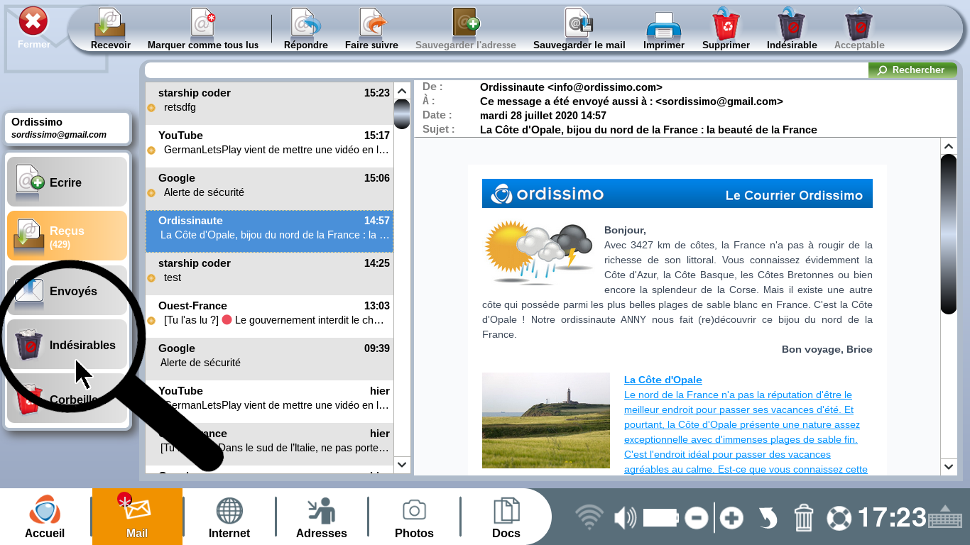
Task: Open the Ouest-France email from 13:03
Action: (x=269, y=316)
